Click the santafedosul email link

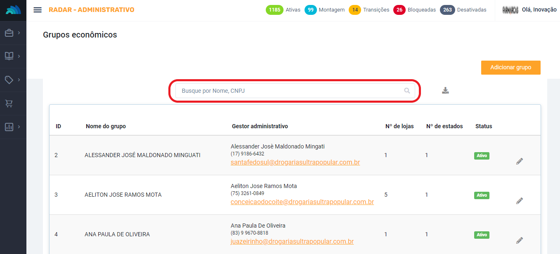[x=295, y=162]
